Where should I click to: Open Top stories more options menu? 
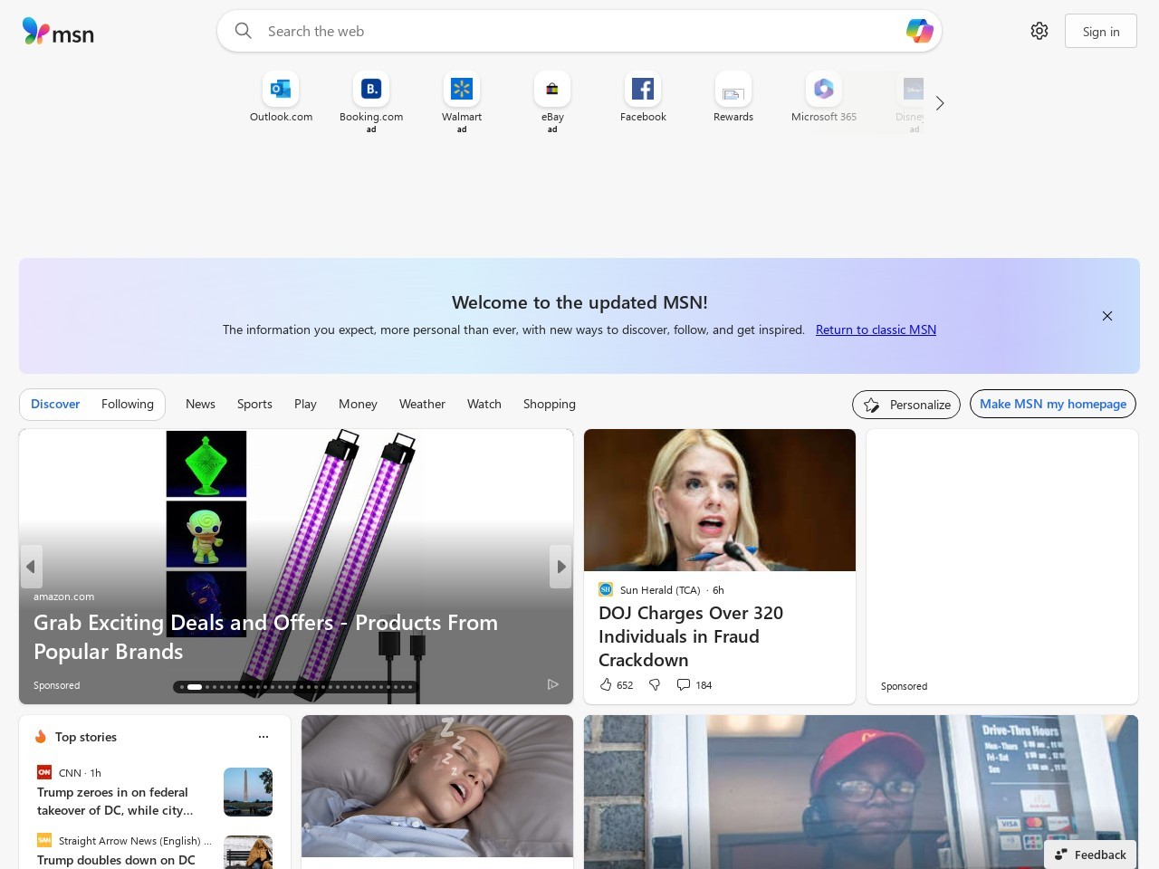pyautogui.click(x=263, y=737)
